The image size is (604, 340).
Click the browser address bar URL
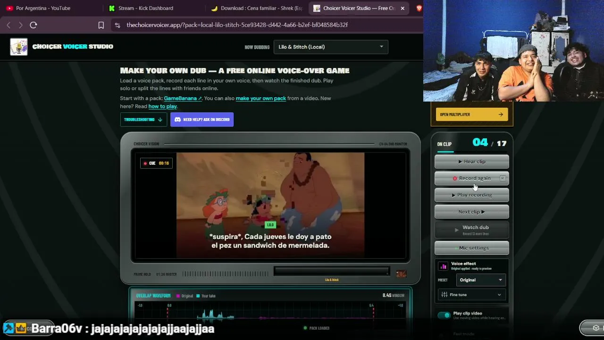[x=237, y=25]
